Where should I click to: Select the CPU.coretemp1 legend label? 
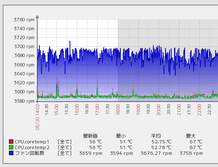(x=32, y=142)
